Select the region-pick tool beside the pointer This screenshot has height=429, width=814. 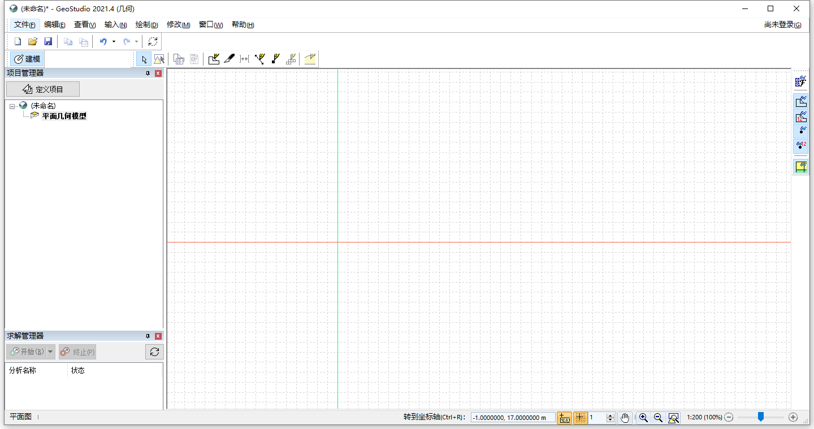159,59
